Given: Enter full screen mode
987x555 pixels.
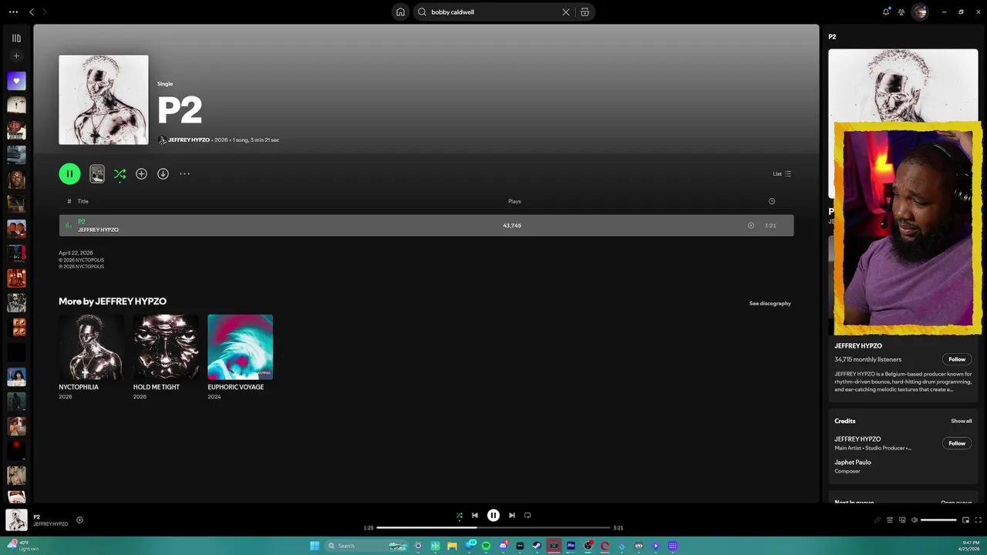Looking at the screenshot, I should [x=979, y=520].
